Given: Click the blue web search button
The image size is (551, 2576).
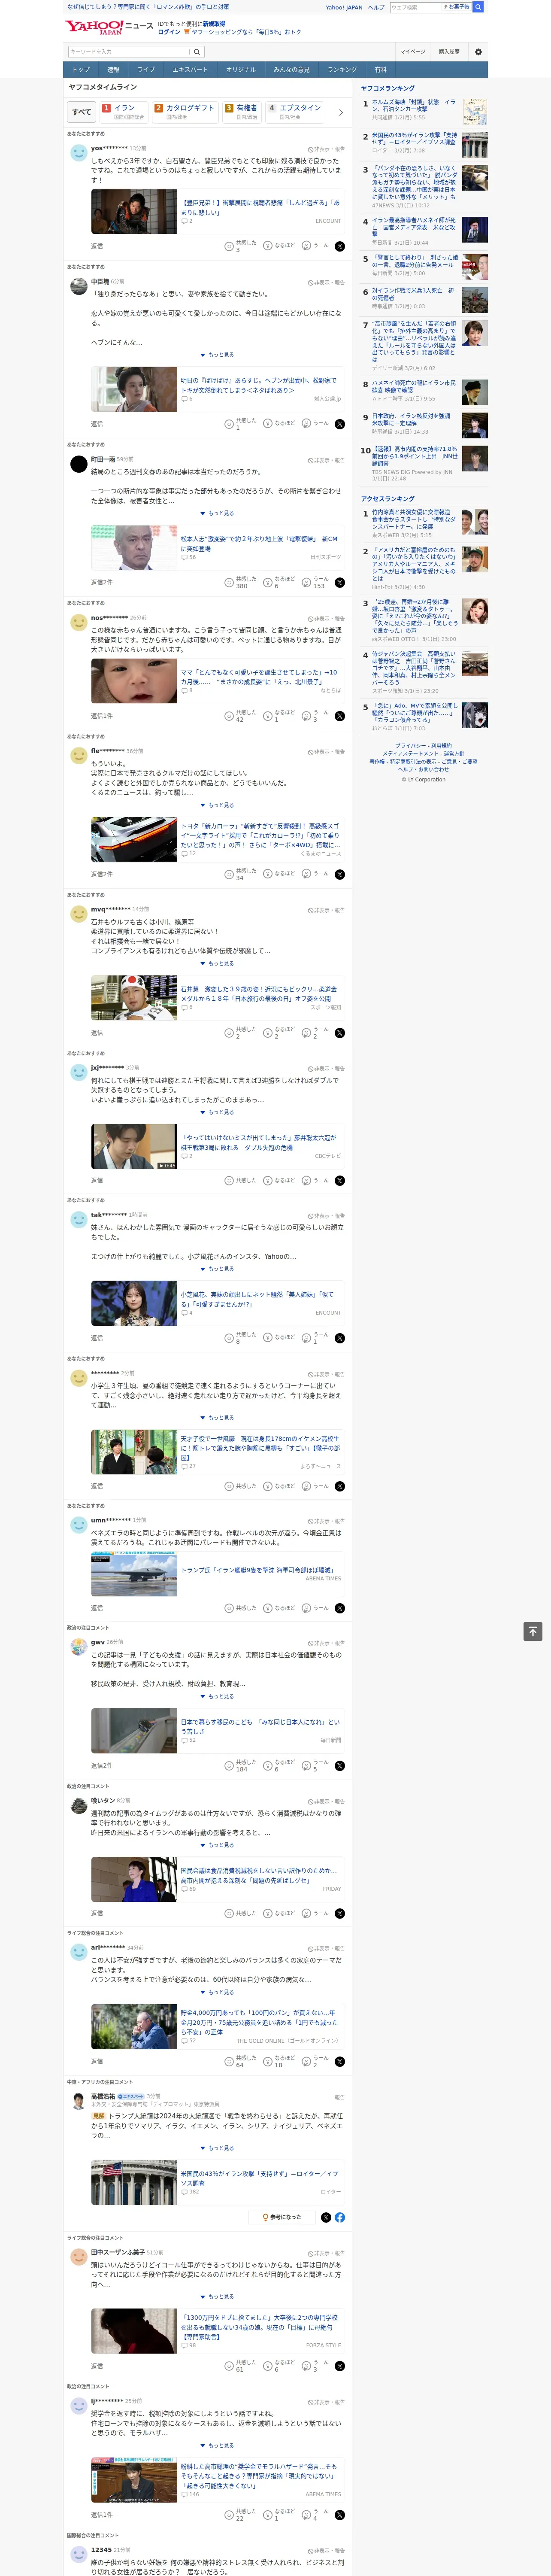Looking at the screenshot, I should pos(478,7).
